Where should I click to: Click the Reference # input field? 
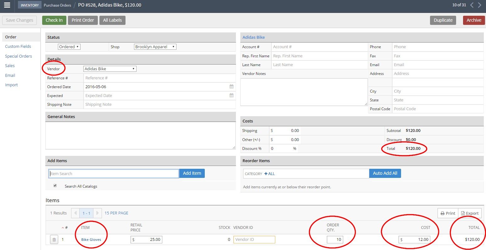point(159,78)
